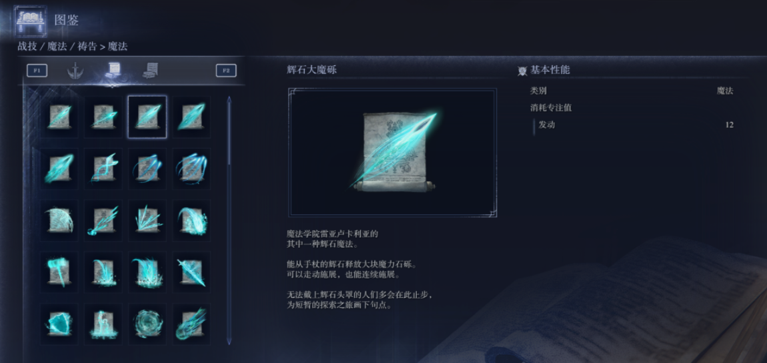This screenshot has width=767, height=363.
Task: Choose the swirling orb sorcery scroll
Action: point(147,324)
